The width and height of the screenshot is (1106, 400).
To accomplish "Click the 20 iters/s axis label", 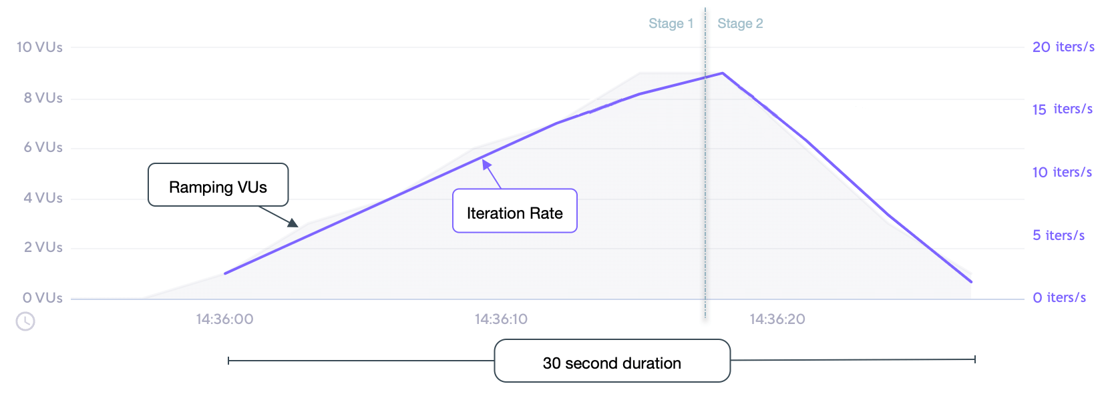I will tap(1063, 47).
